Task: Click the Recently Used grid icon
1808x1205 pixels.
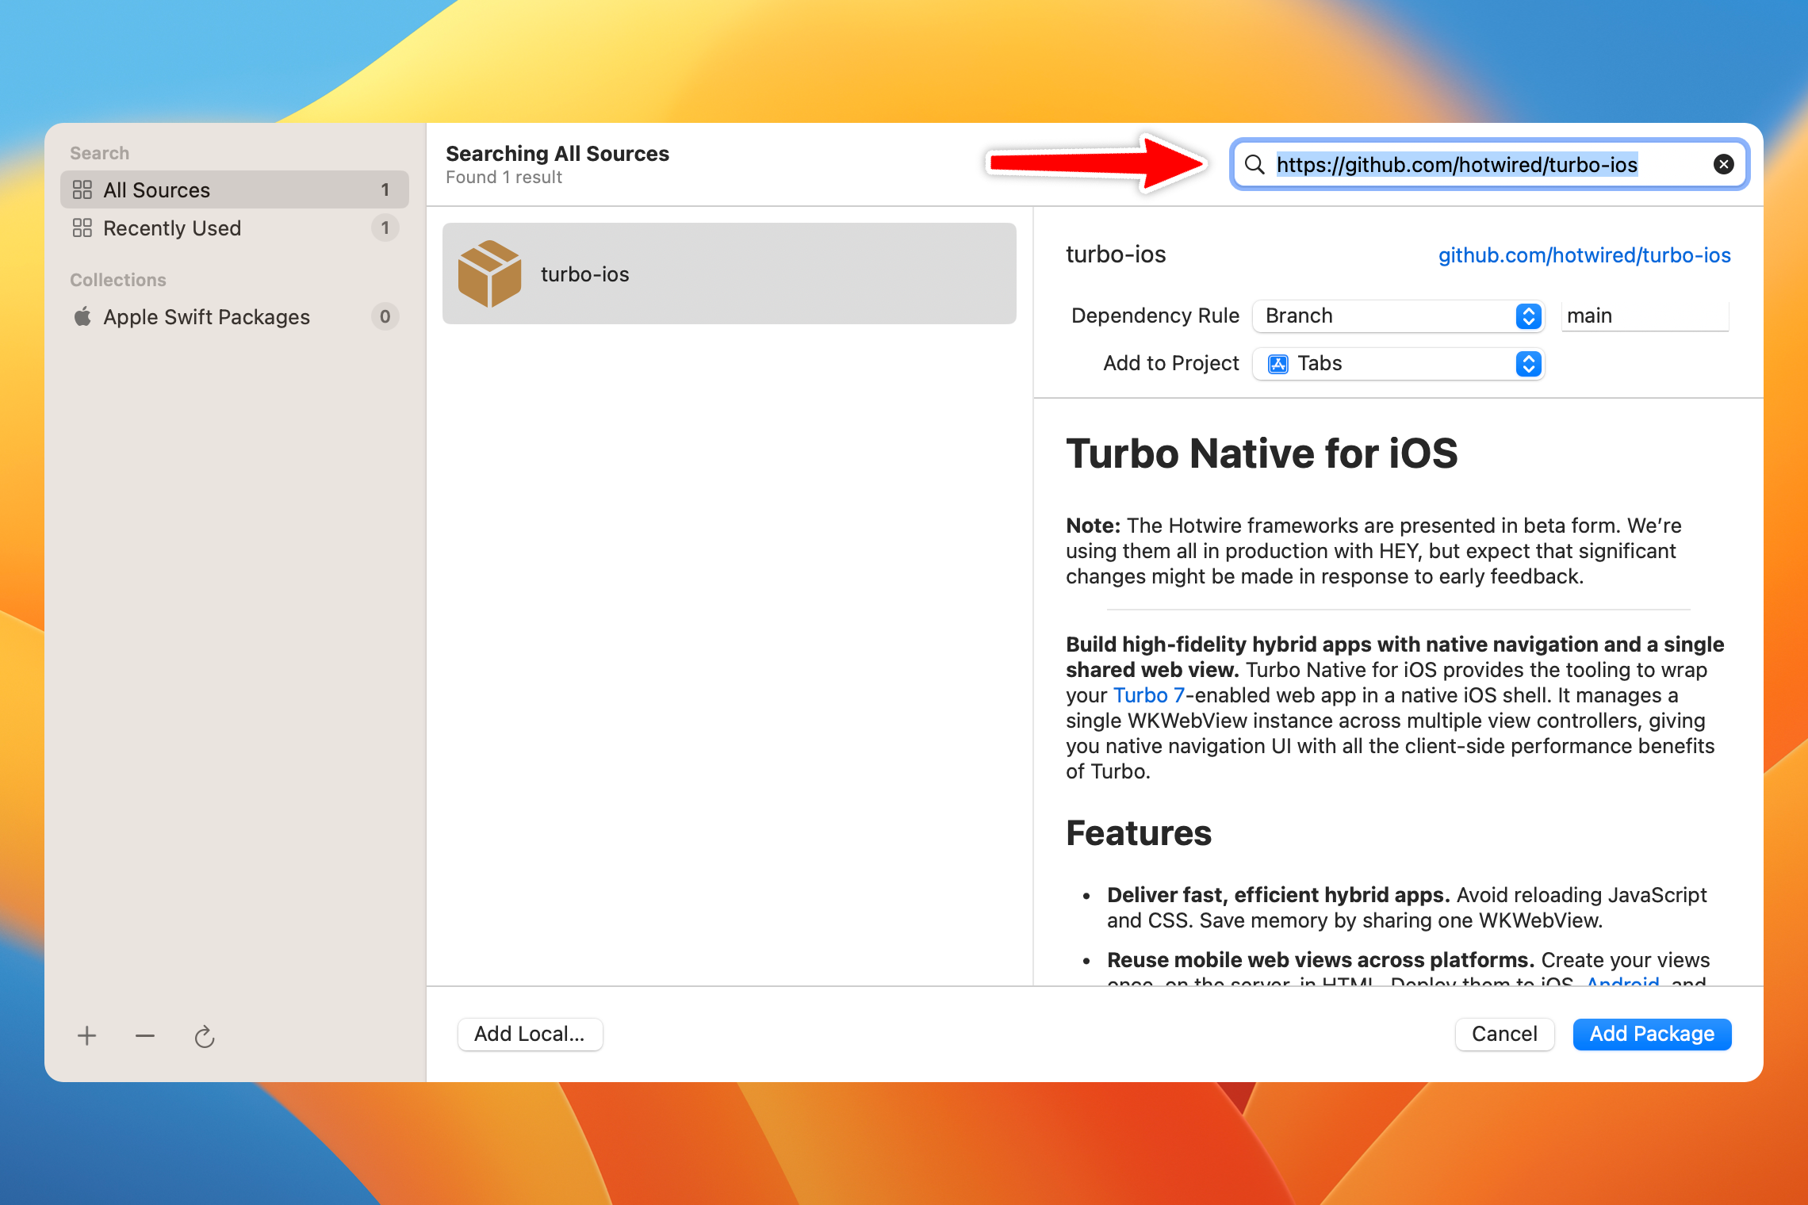Action: click(82, 228)
